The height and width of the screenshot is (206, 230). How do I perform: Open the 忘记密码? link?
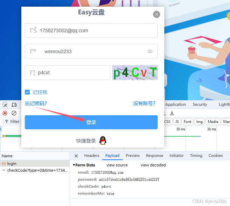(x=36, y=103)
